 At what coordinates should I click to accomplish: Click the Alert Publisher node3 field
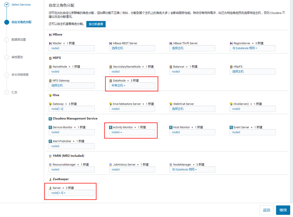click(72, 146)
